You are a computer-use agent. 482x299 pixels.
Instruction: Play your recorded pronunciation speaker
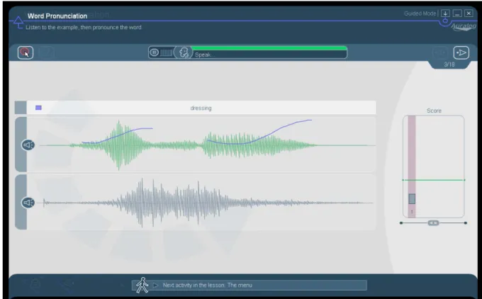point(28,203)
